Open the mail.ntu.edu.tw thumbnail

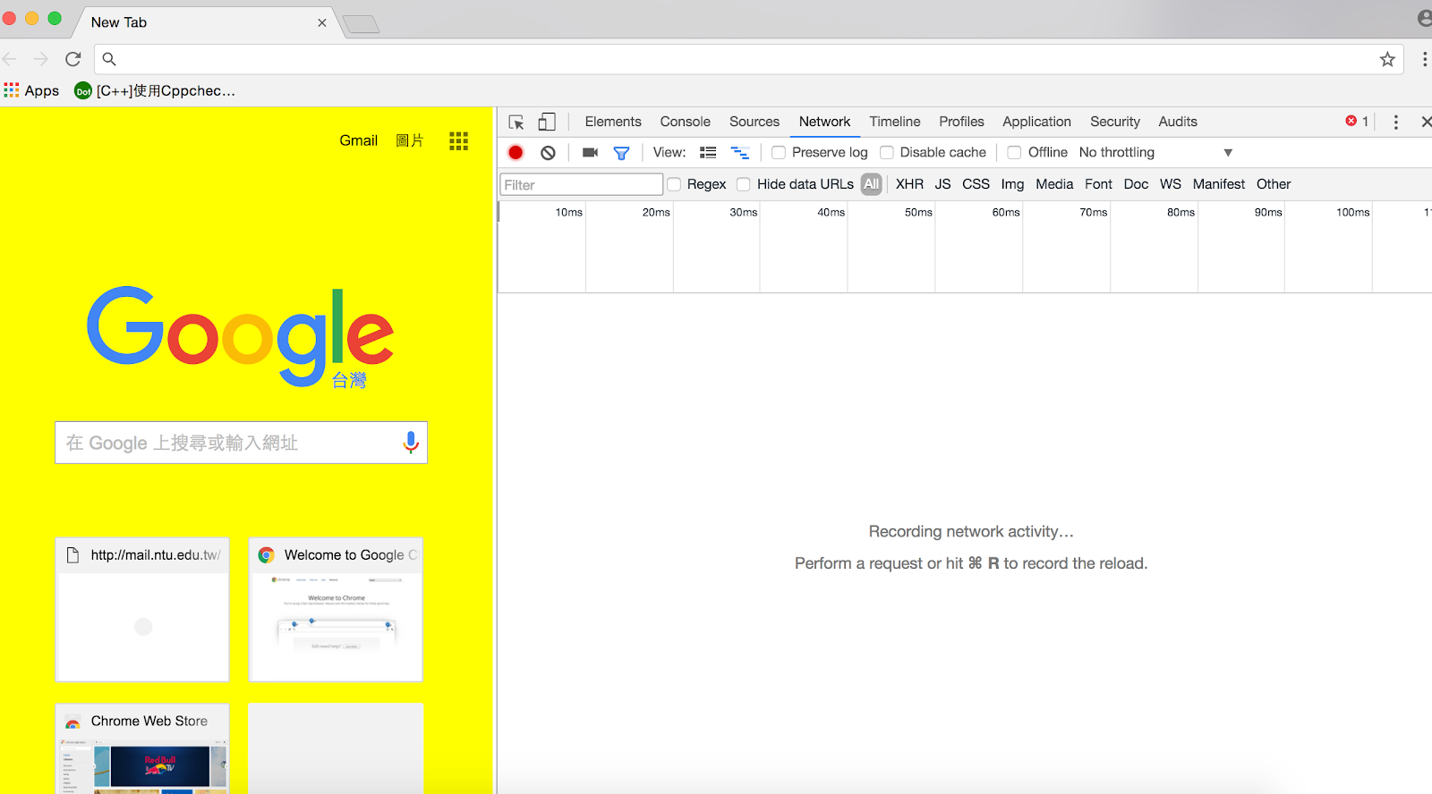(142, 610)
